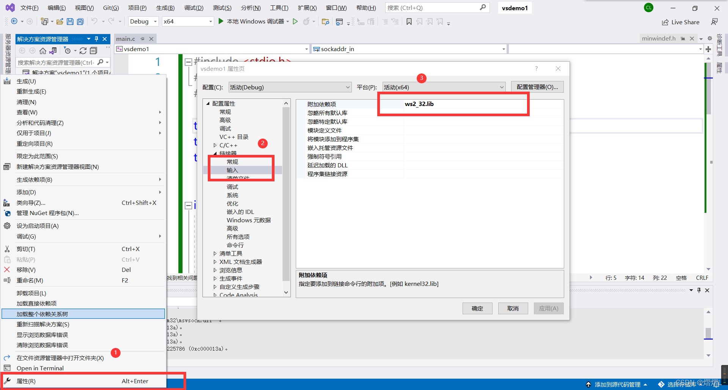The width and height of the screenshot is (728, 390).
Task: Click the find in files folder icon
Action: 325,22
